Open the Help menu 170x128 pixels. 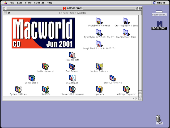point(50,3)
